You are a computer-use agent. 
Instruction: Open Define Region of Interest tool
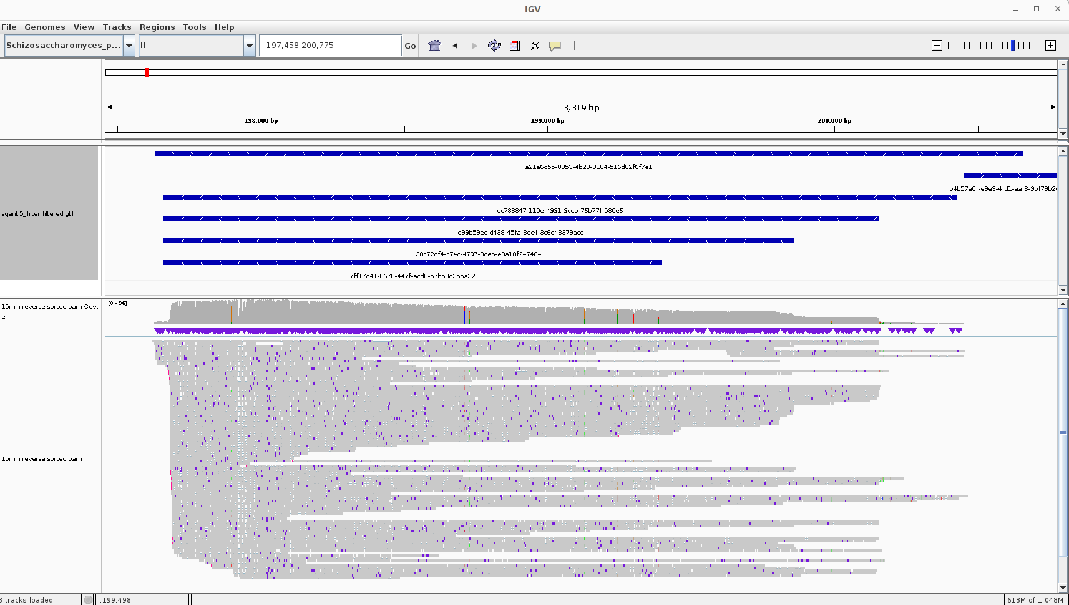pyautogui.click(x=514, y=45)
